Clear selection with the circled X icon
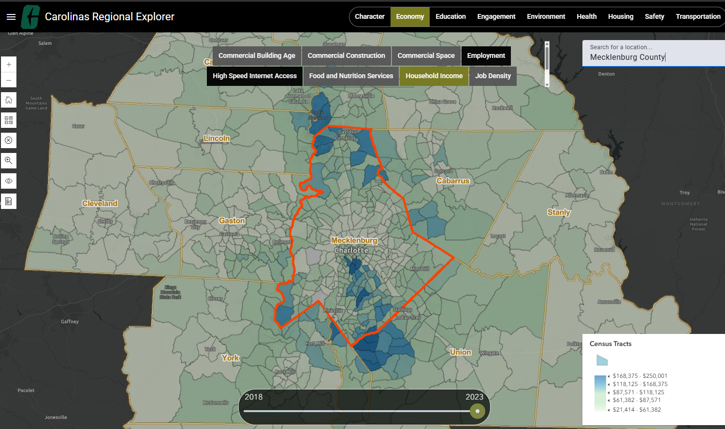Viewport: 725px width, 429px height. (9, 140)
